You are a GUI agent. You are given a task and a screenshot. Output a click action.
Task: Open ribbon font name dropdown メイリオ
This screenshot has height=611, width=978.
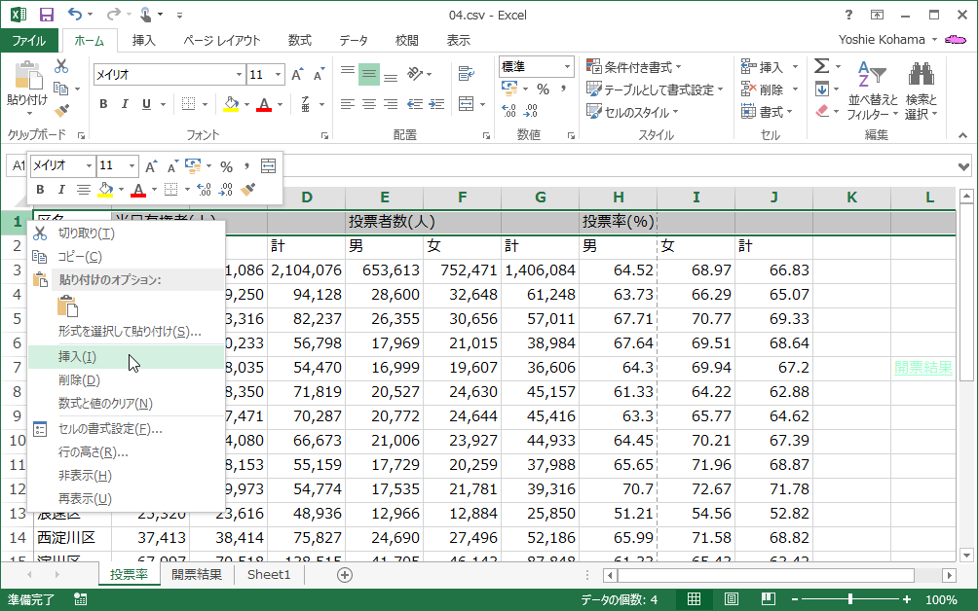(x=239, y=75)
